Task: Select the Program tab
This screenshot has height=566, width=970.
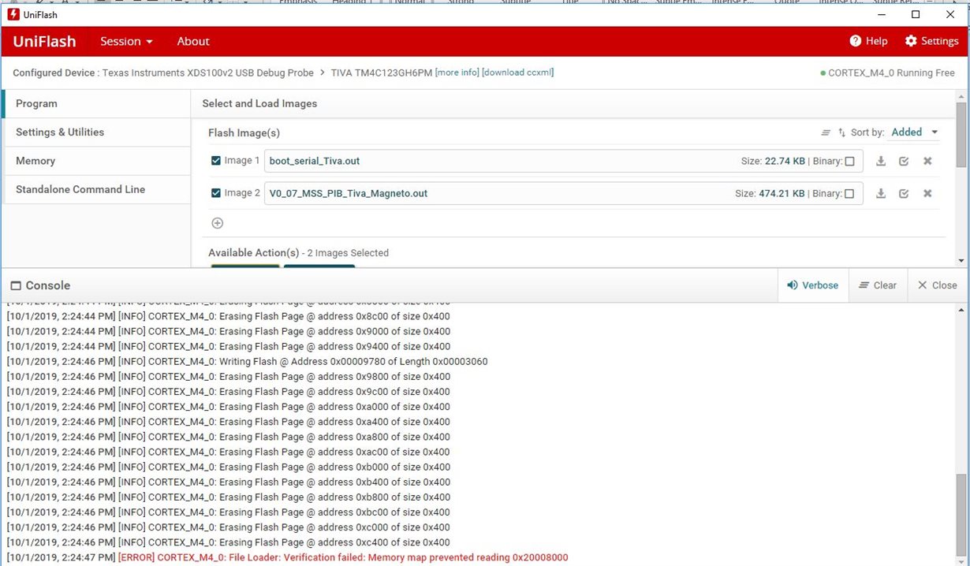Action: coord(96,103)
